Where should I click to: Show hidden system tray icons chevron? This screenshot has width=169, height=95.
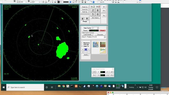point(138,87)
